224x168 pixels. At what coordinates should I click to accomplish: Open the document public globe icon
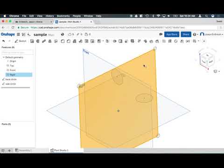click(x=63, y=35)
